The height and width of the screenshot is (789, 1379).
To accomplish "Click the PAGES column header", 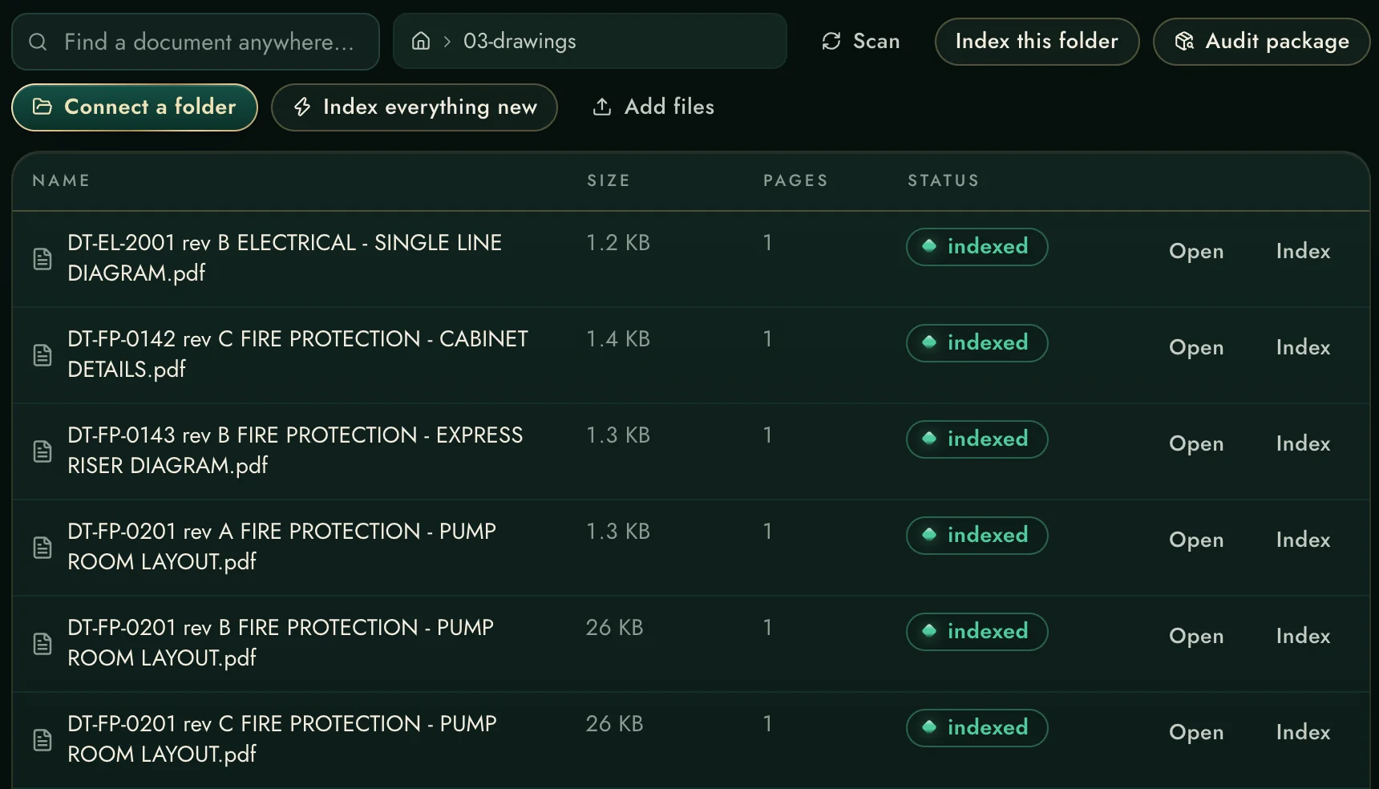I will point(795,180).
